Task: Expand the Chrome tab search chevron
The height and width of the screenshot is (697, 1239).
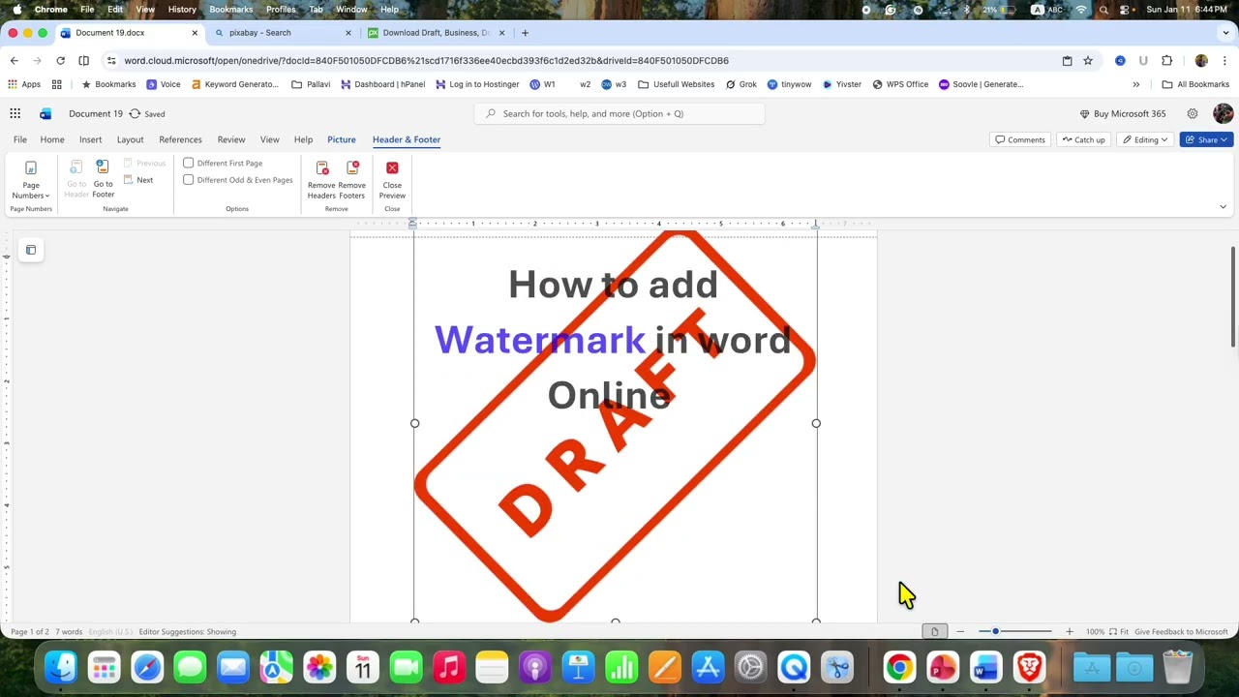Action: [1224, 33]
